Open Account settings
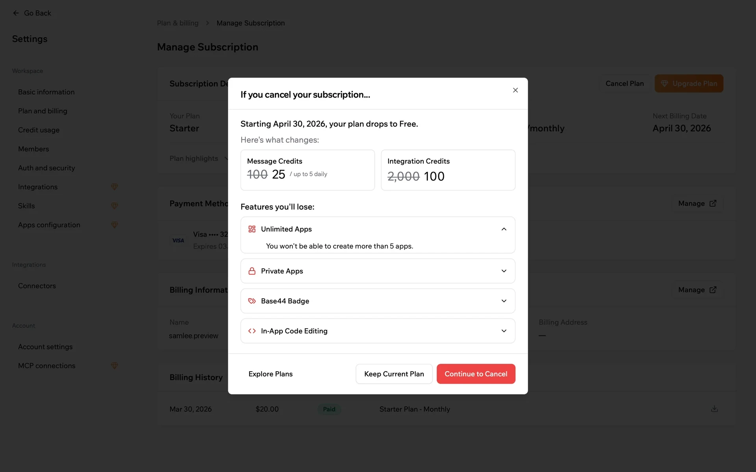This screenshot has width=756, height=472. click(x=45, y=347)
